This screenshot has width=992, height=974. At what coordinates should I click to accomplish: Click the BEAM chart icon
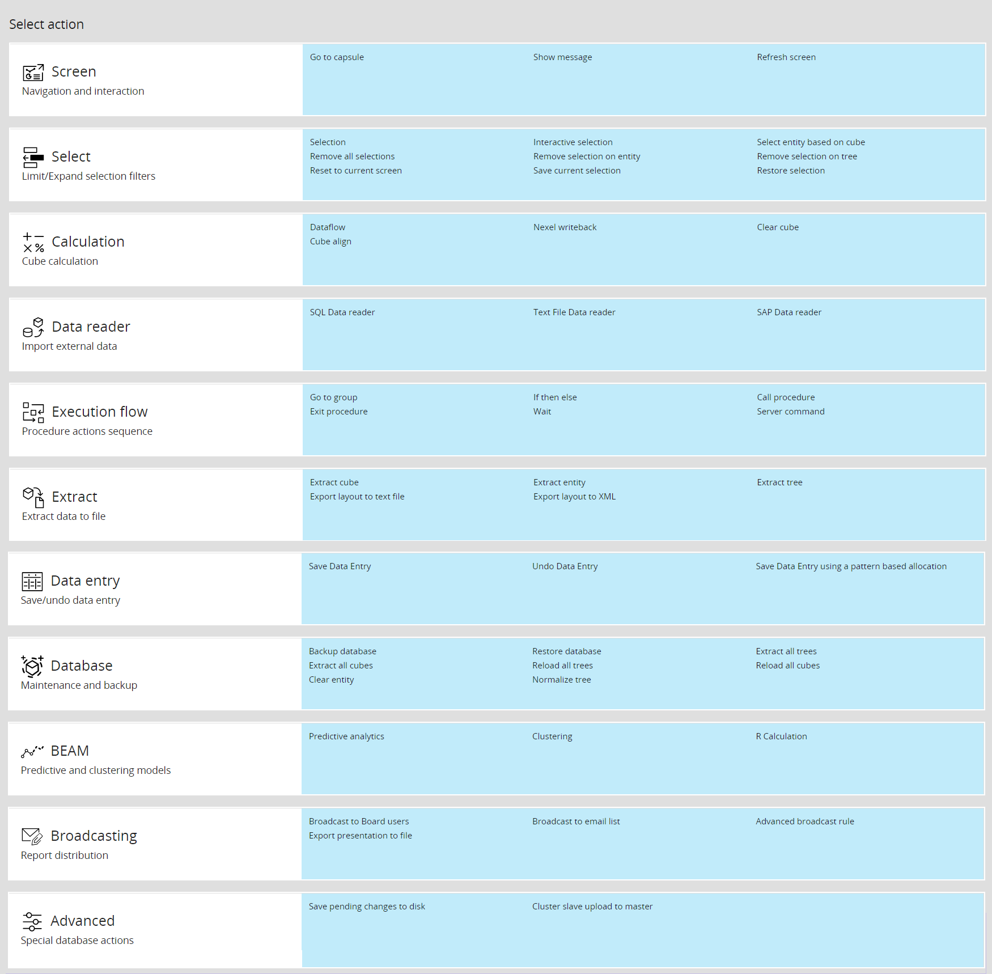(x=32, y=752)
